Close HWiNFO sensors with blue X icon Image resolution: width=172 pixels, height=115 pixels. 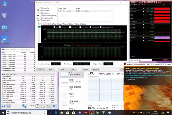click(x=54, y=106)
